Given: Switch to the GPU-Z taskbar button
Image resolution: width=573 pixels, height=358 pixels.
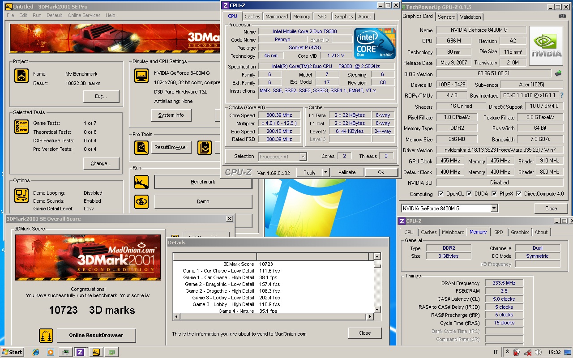Looking at the screenshot, I should point(111,352).
